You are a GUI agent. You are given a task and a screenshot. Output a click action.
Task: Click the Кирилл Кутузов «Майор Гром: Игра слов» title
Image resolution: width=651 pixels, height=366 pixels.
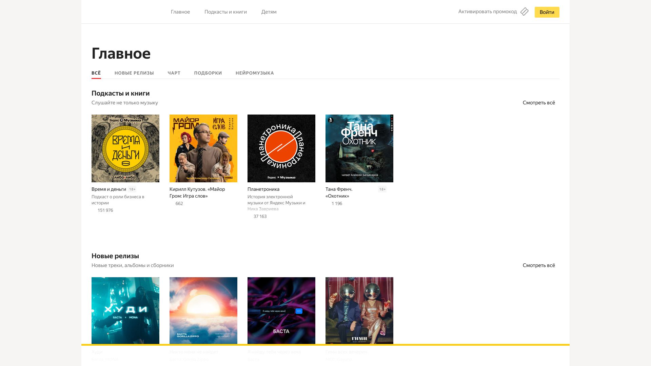click(x=197, y=192)
